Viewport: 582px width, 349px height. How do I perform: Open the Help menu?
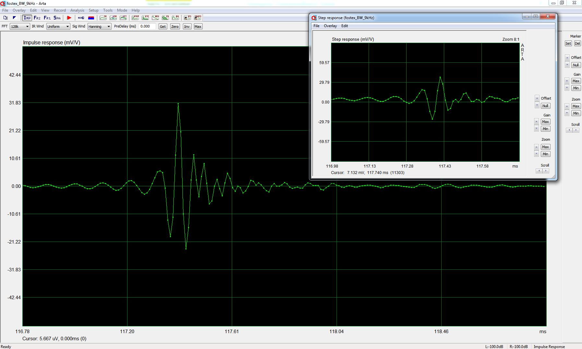pos(136,10)
